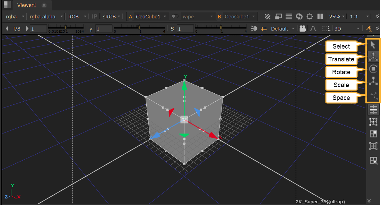
Task: Expand the 3D view mode dropdown
Action: (347, 29)
